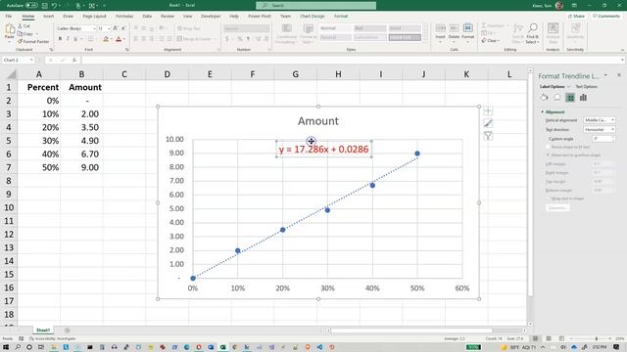The image size is (627, 352).
Task: Click the Columns button in Format pane
Action: pyautogui.click(x=557, y=208)
